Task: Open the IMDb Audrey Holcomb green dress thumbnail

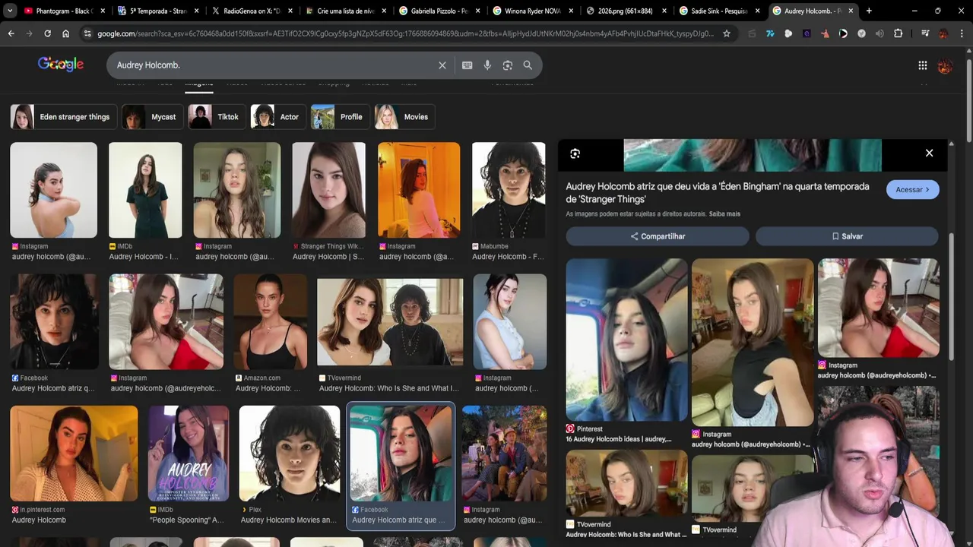Action: pos(145,190)
